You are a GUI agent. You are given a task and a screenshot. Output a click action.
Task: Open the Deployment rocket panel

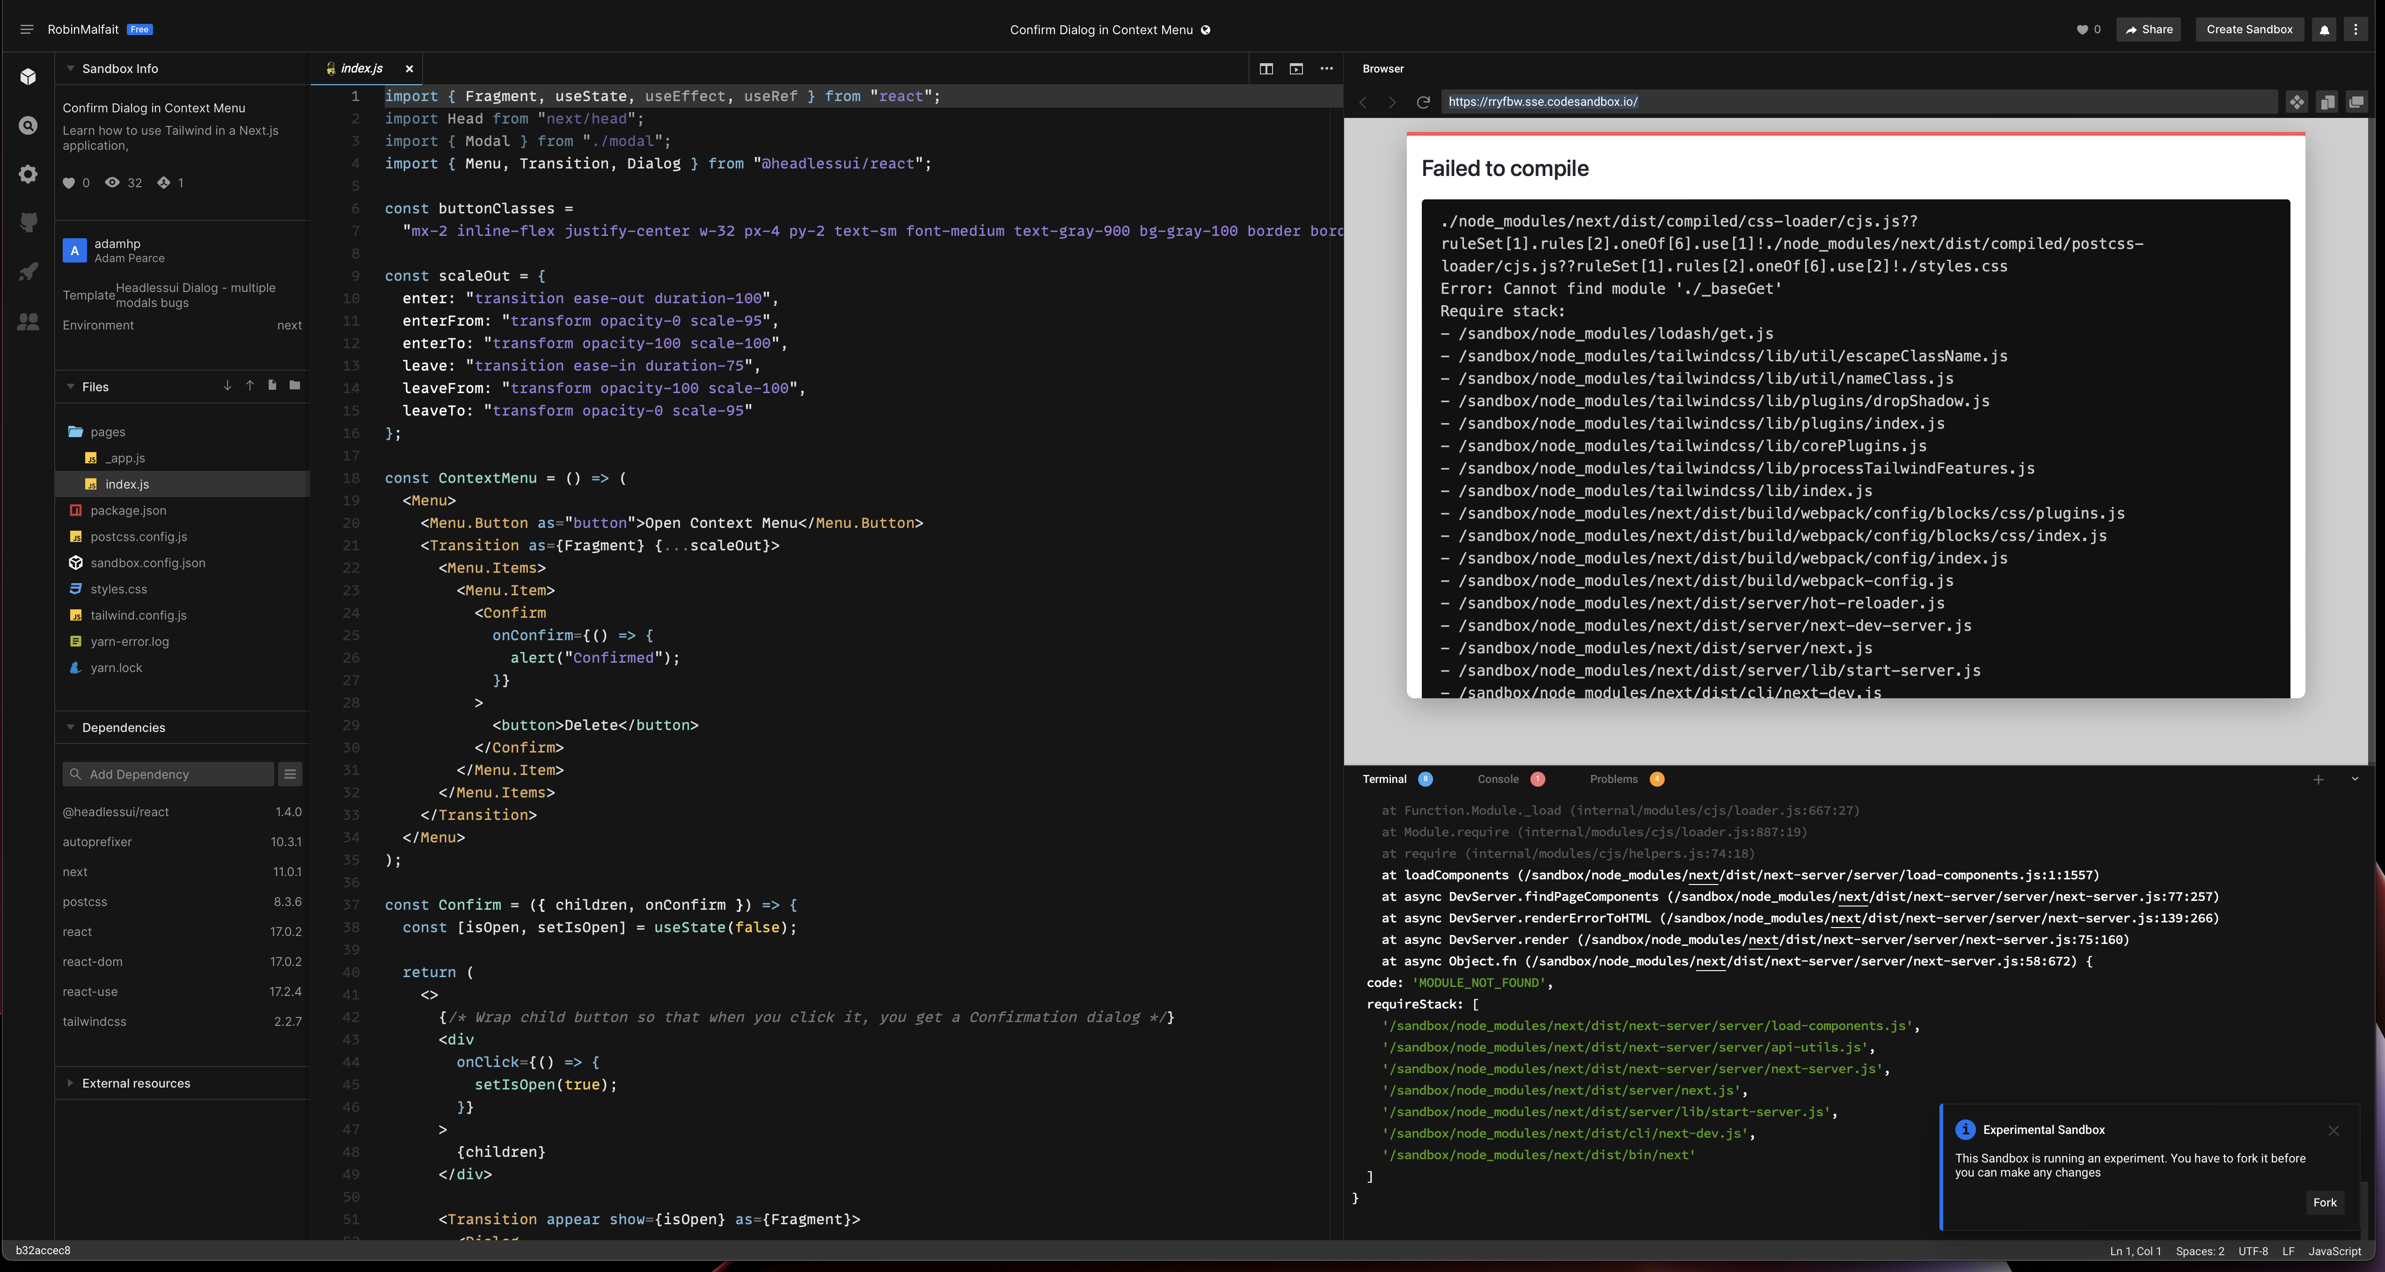[x=29, y=271]
